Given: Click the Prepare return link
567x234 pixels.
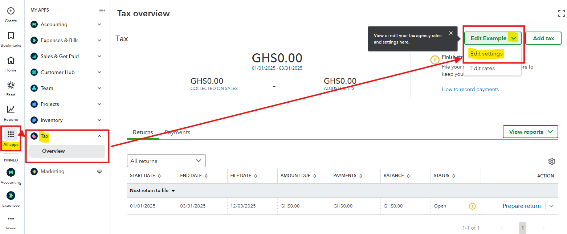Looking at the screenshot, I should tap(521, 206).
